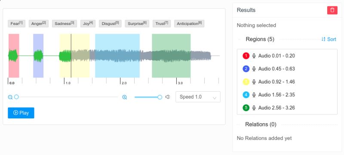Select the blue-violet waveform region
Screen dimensions: 344x155
38,56
